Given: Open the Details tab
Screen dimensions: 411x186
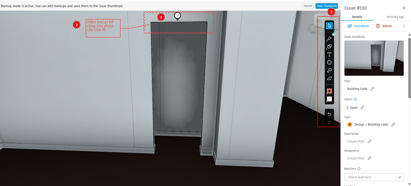Looking at the screenshot, I should (357, 17).
